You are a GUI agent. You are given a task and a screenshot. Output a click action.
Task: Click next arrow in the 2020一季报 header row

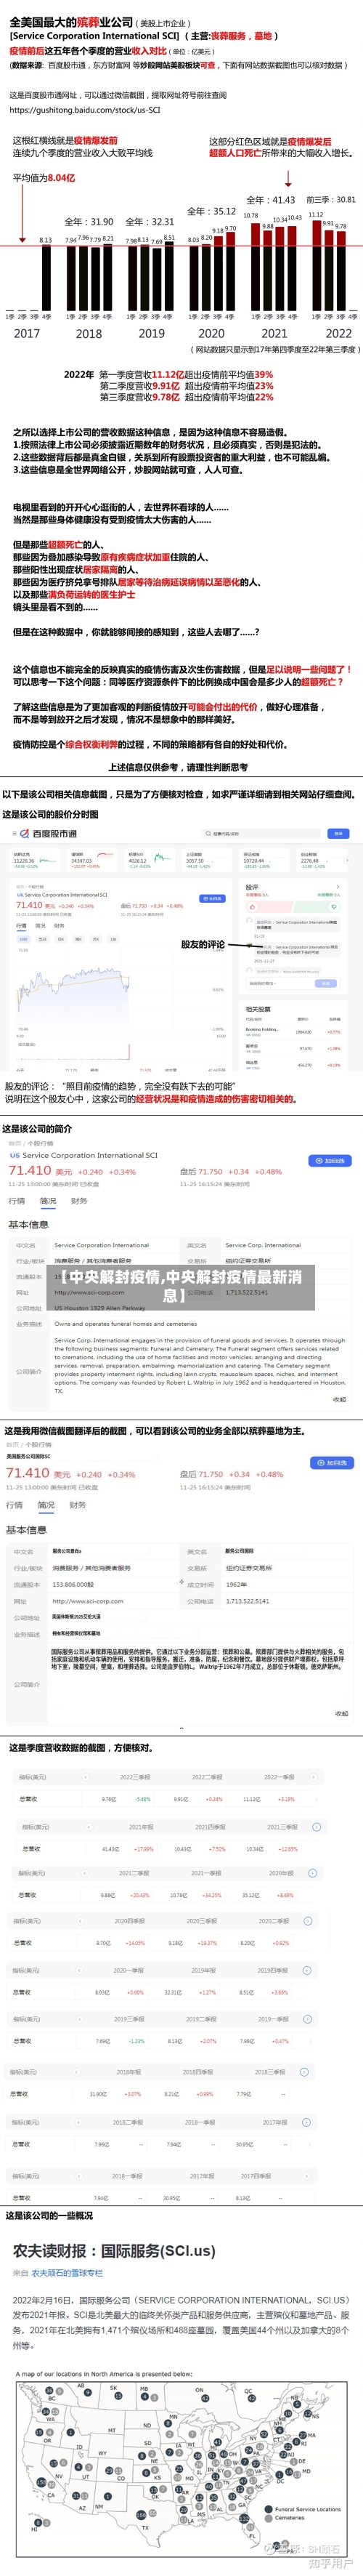point(308,1971)
